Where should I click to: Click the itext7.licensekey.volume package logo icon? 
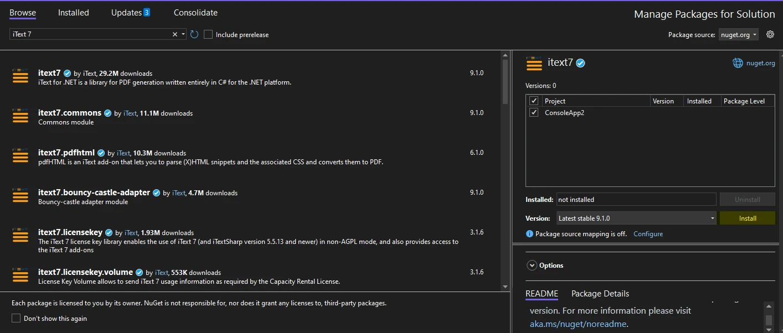(x=20, y=275)
